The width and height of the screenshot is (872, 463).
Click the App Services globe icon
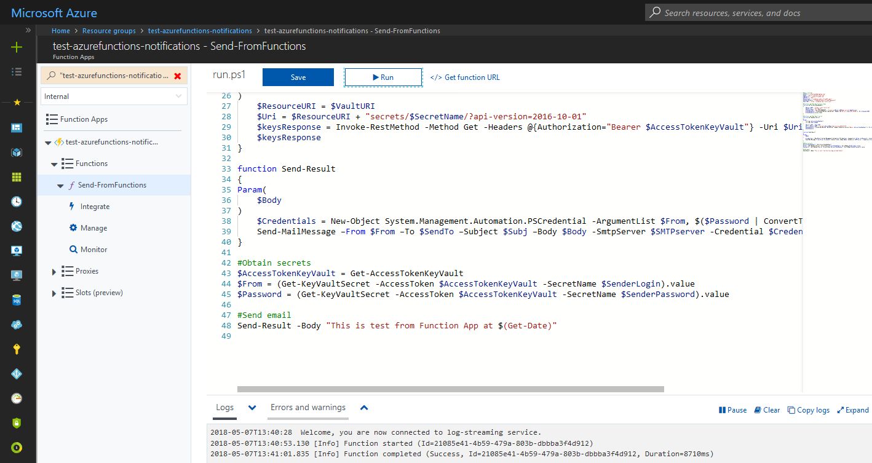click(x=17, y=226)
